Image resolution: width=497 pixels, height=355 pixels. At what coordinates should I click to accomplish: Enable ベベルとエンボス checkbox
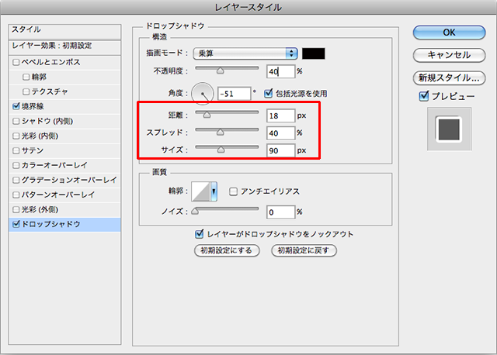16,62
